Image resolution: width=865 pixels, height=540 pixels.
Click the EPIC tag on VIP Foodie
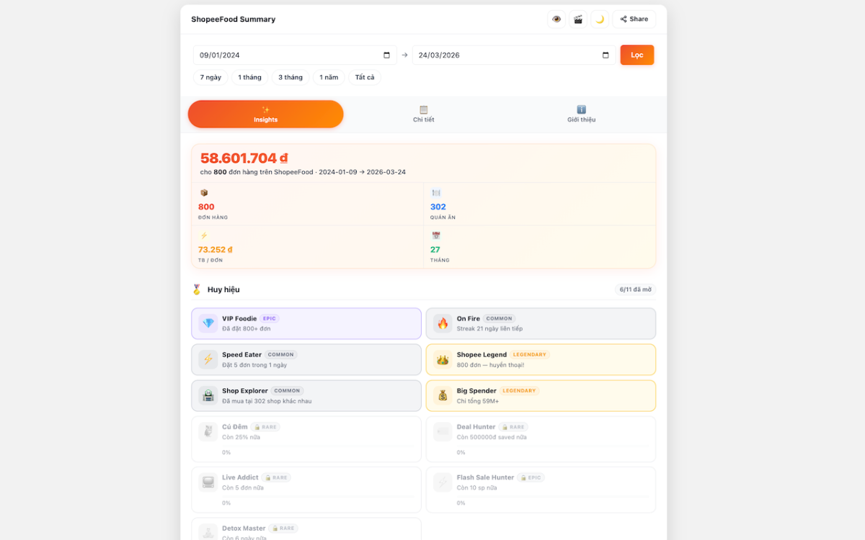[x=269, y=318]
